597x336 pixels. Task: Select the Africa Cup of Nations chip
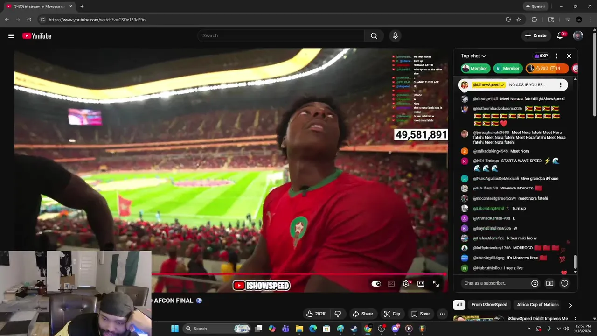[538, 305]
